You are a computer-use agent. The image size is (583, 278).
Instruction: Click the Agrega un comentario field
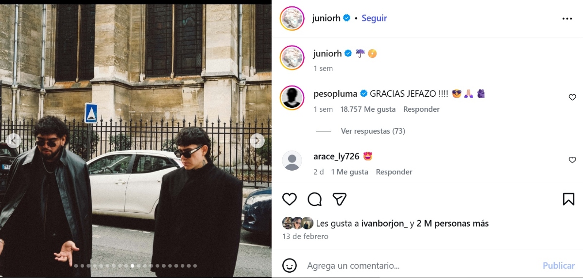pyautogui.click(x=422, y=266)
